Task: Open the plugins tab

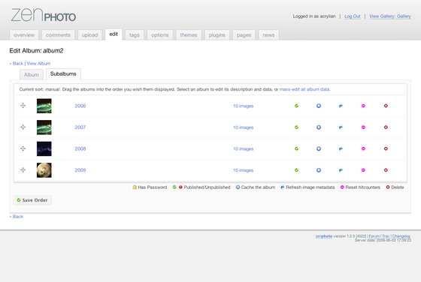Action: [x=217, y=34]
